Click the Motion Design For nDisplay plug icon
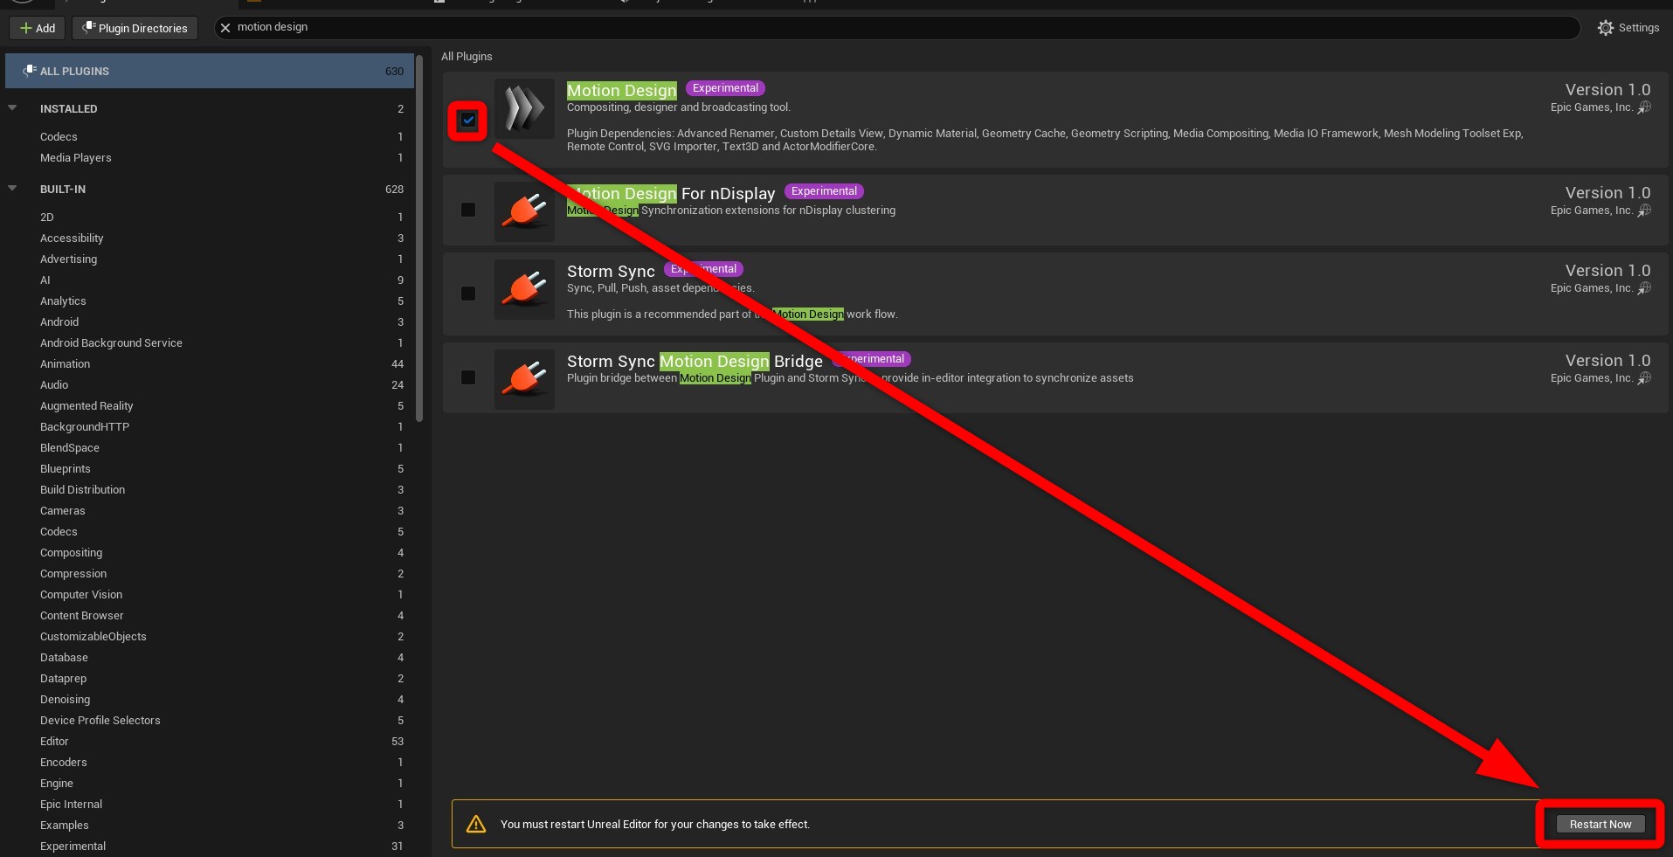The image size is (1673, 857). click(x=524, y=211)
